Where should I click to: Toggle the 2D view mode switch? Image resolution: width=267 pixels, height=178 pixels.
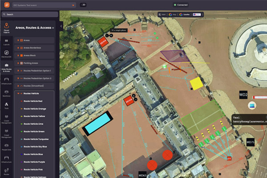coord(83,5)
